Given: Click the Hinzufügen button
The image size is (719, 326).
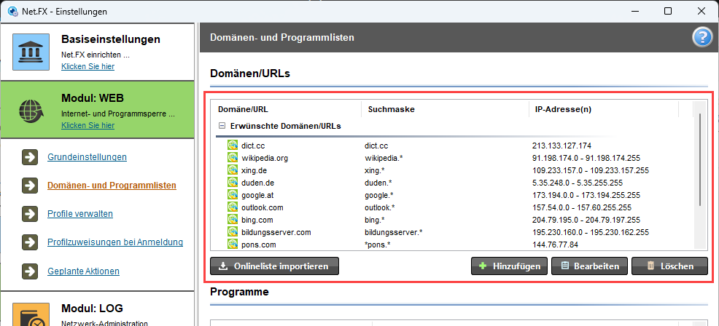Looking at the screenshot, I should click(510, 266).
